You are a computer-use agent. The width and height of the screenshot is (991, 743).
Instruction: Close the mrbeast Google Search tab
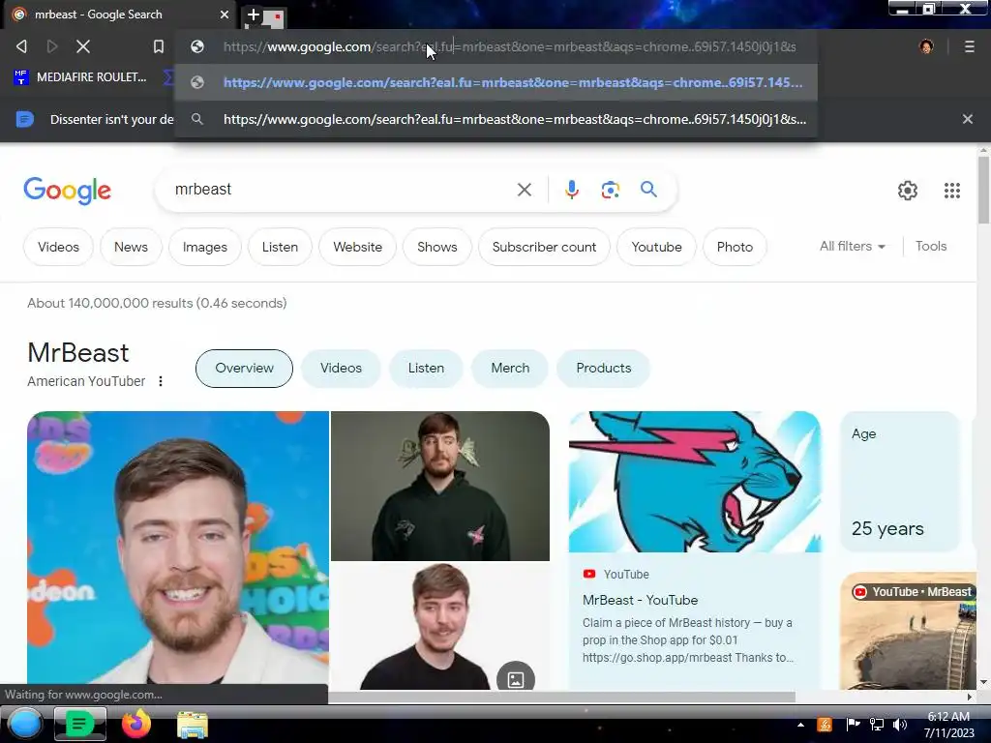[225, 15]
